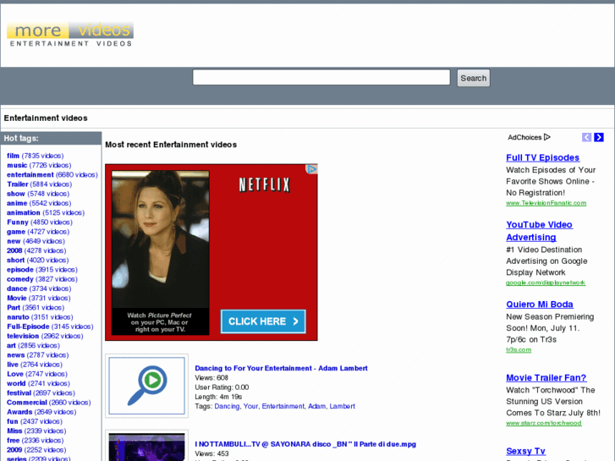Click the Search button
Screen dimensions: 615x461
tap(474, 78)
